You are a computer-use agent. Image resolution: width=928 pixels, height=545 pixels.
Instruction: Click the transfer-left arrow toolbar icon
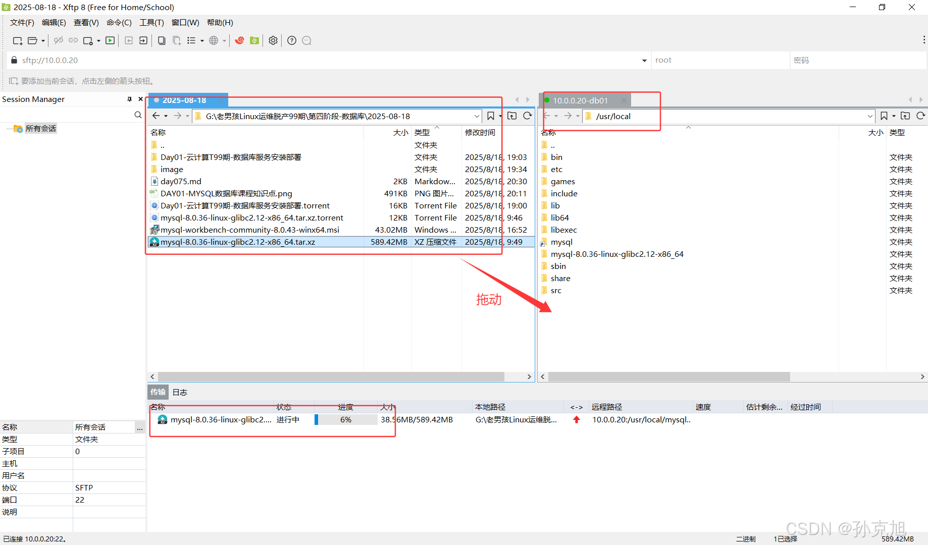[129, 40]
